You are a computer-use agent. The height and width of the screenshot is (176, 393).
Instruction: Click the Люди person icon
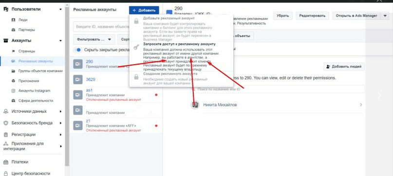(x=14, y=20)
